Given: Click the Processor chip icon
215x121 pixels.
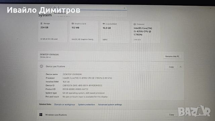Looking at the screenshot, I should coord(135,24).
